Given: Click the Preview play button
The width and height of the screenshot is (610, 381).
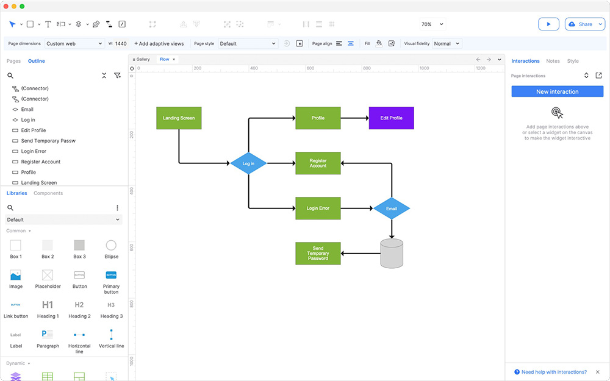Looking at the screenshot, I should tap(548, 24).
